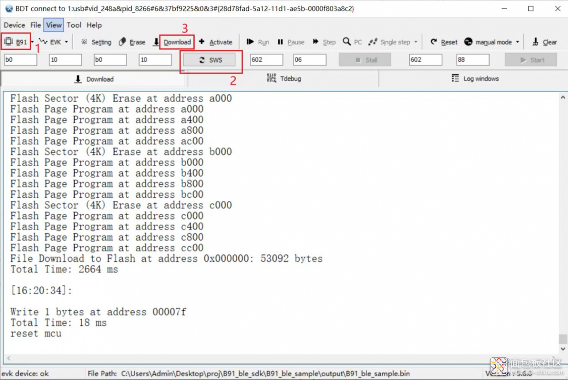The image size is (568, 380).
Task: Open the Setting gear tool
Action: point(96,42)
